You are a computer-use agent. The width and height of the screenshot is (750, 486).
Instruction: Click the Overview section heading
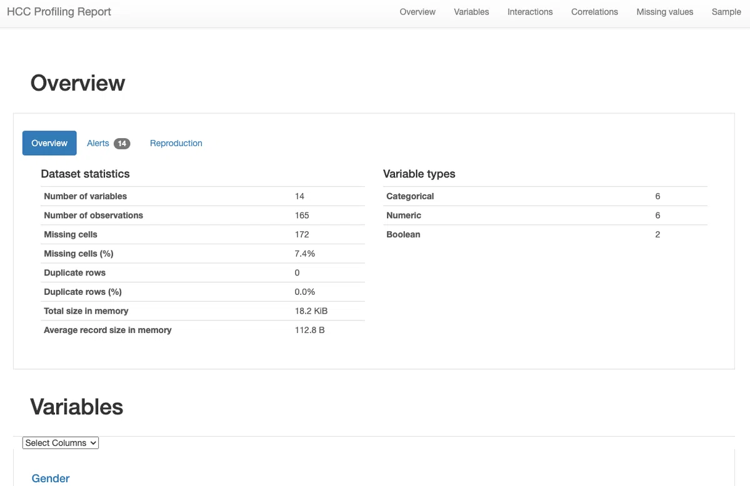click(77, 83)
